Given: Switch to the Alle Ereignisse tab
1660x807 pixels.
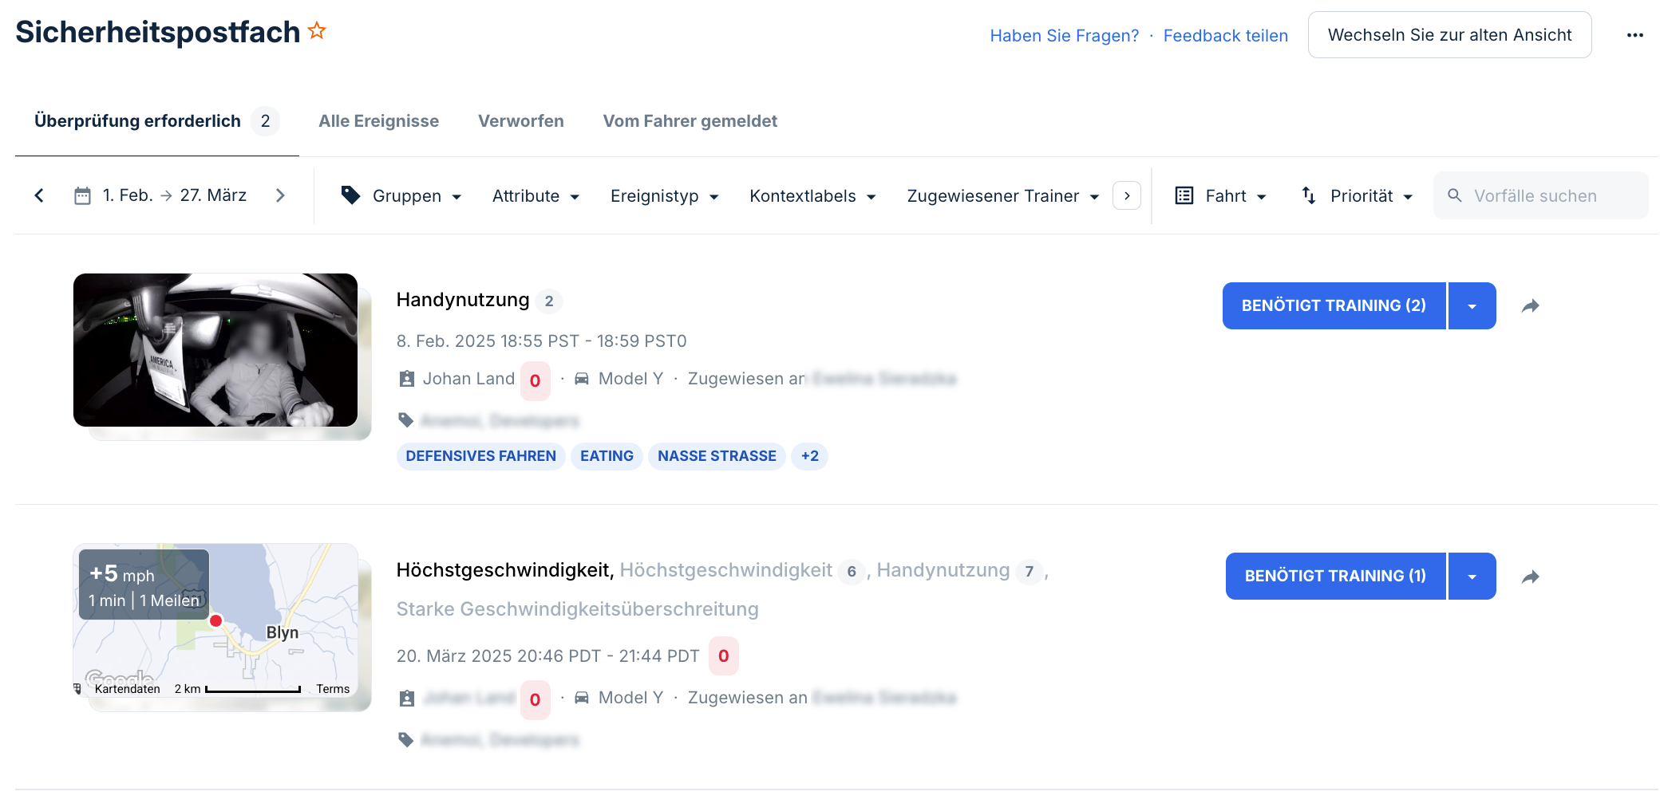Looking at the screenshot, I should 378,120.
